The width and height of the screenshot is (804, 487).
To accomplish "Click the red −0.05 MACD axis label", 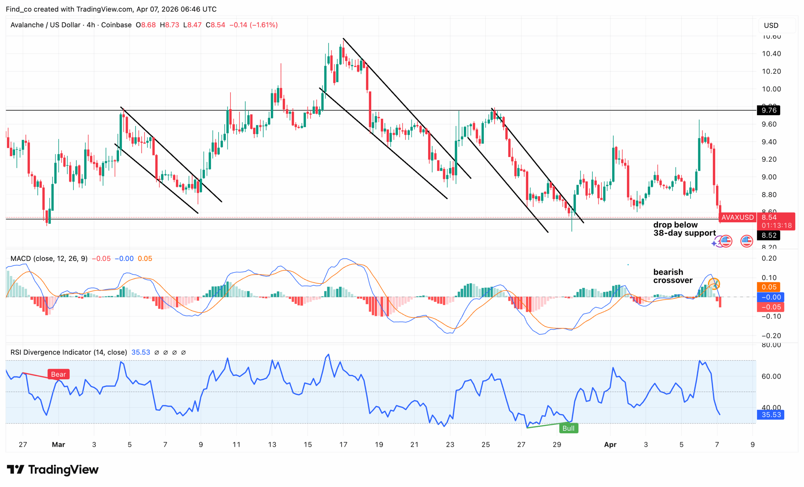I will click(x=770, y=307).
